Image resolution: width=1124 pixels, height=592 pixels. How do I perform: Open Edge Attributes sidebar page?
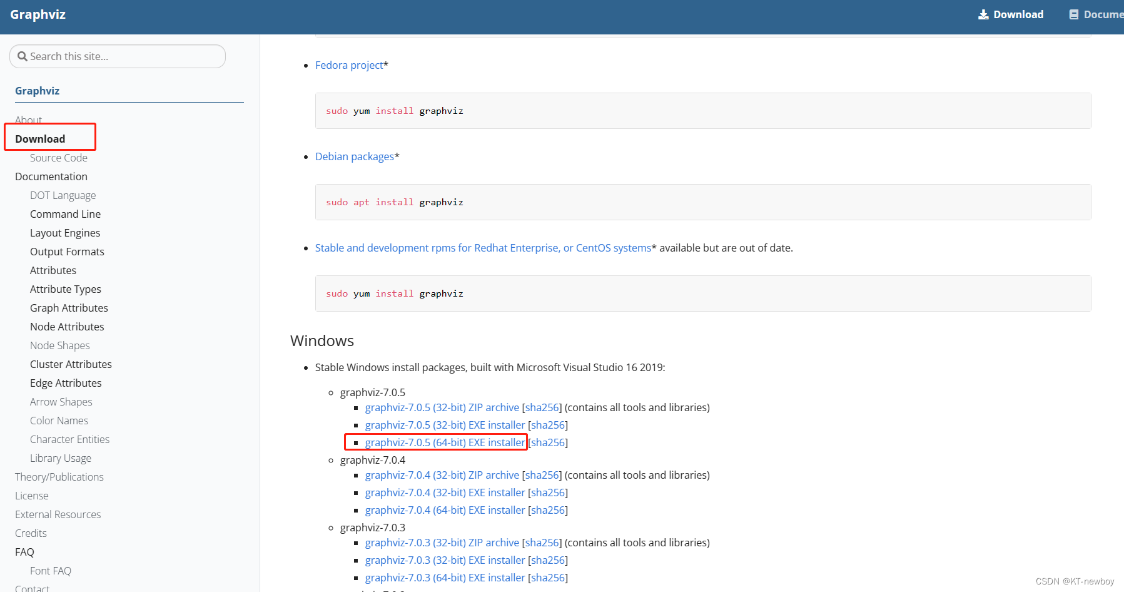[x=66, y=383]
